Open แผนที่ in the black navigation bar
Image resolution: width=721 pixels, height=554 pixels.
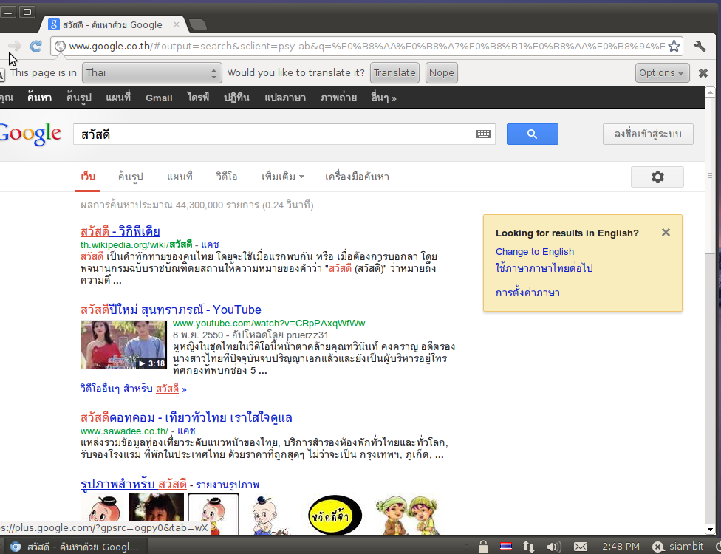pyautogui.click(x=118, y=98)
